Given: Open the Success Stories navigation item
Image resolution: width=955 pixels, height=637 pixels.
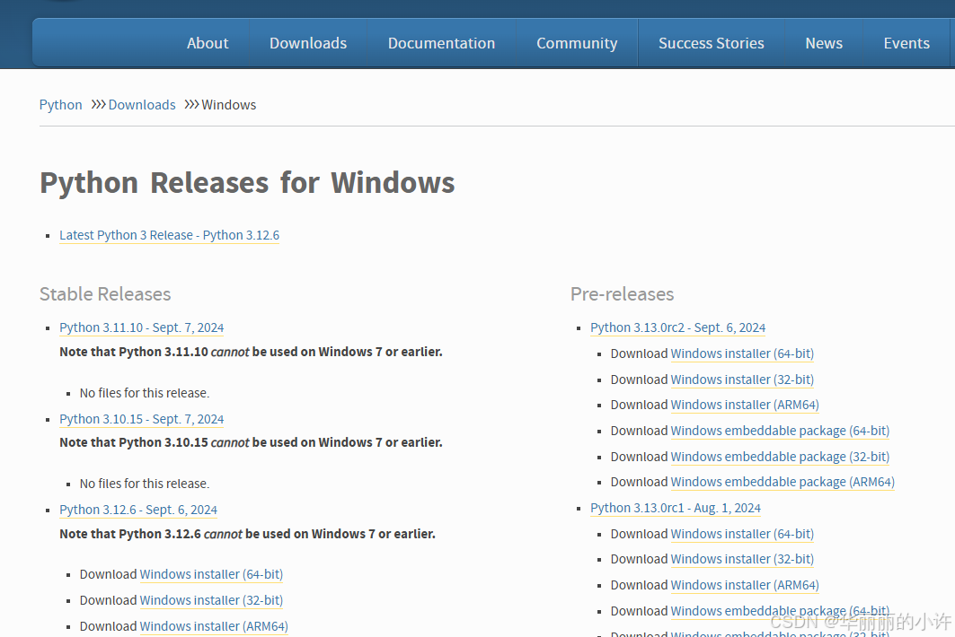Looking at the screenshot, I should click(712, 43).
